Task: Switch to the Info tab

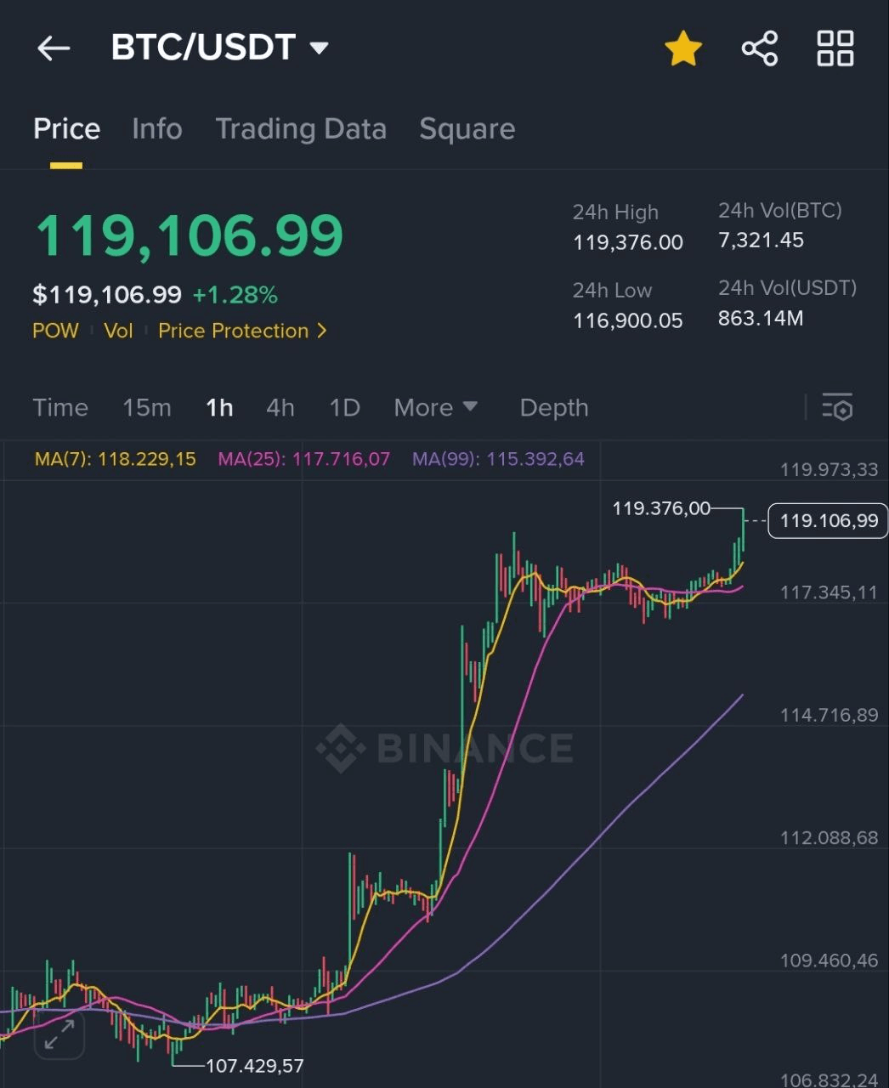Action: [157, 128]
